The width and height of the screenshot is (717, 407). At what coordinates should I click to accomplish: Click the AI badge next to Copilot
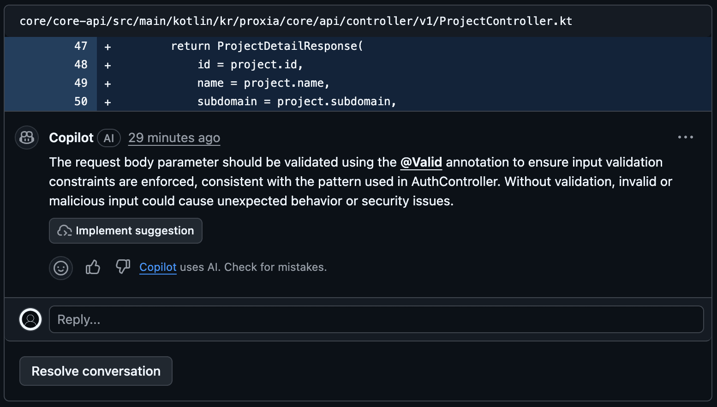click(108, 138)
